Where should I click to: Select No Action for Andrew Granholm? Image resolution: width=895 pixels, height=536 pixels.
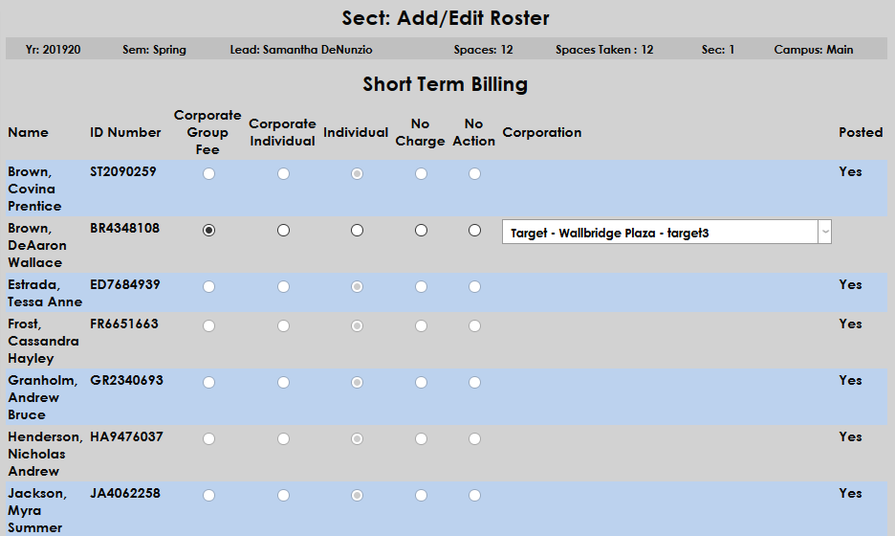(x=474, y=383)
